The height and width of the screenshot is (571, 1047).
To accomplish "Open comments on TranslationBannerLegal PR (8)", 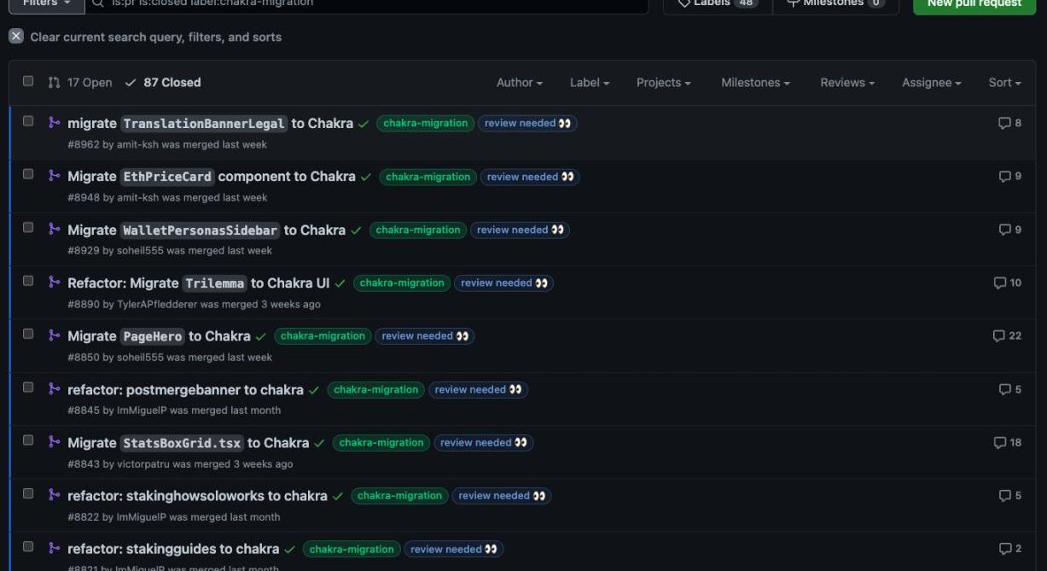I will [x=1009, y=123].
